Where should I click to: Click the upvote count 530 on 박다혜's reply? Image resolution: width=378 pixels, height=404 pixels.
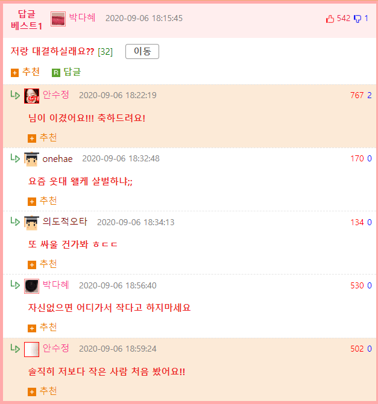pos(357,285)
